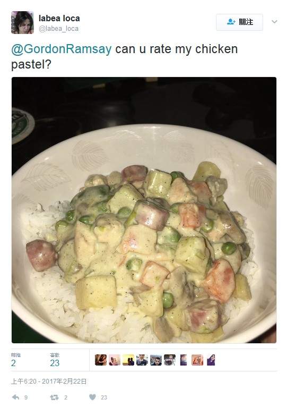The image size is (287, 407).
Task: Click the second liker avatar with pink tones
Action: click(x=115, y=360)
